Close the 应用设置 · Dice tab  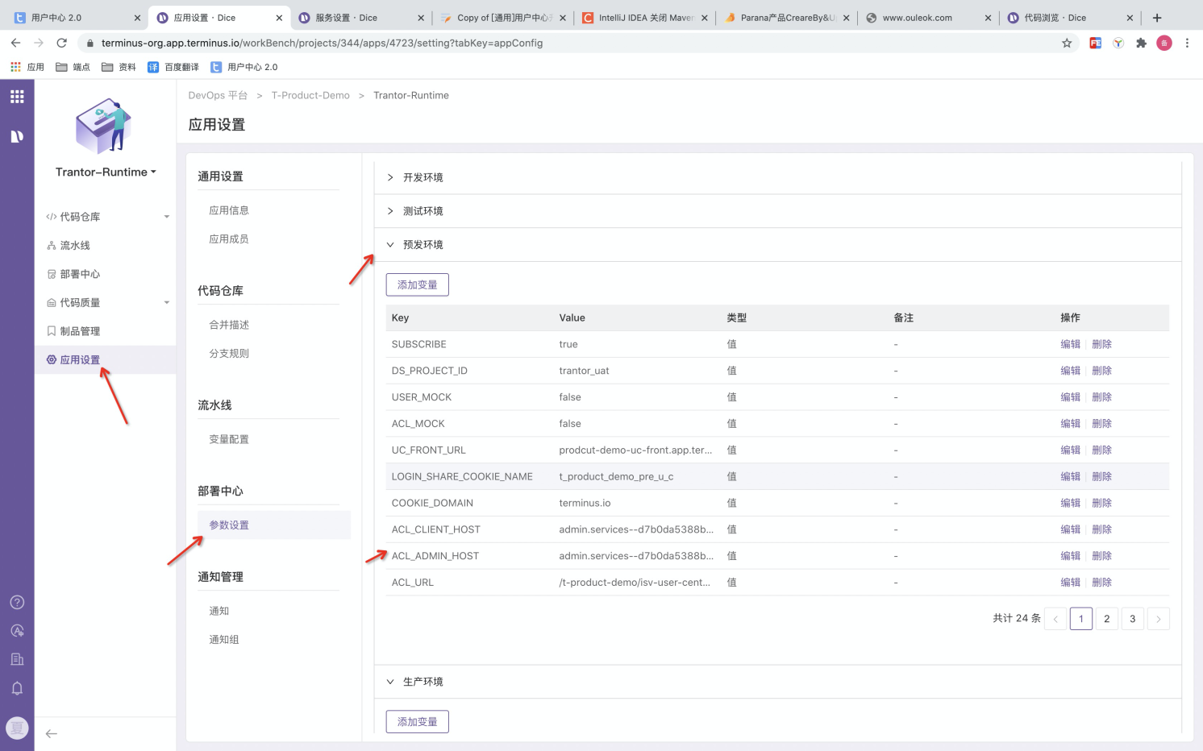tap(279, 18)
